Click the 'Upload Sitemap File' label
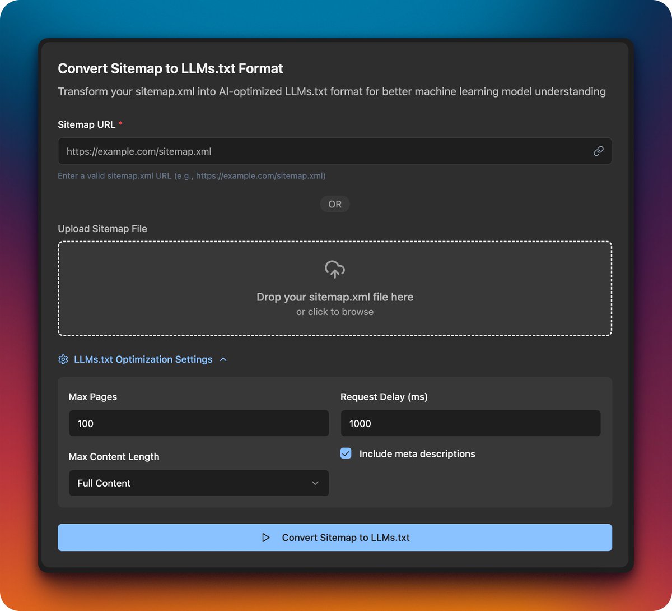 pos(102,229)
